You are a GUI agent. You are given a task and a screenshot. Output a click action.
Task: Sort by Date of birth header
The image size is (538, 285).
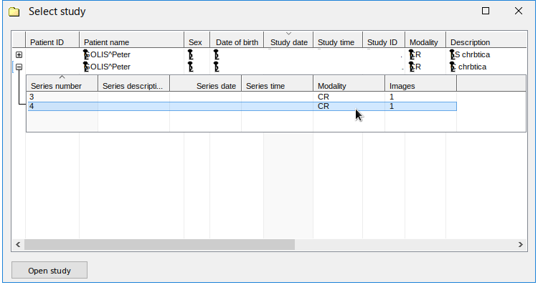[x=237, y=39]
